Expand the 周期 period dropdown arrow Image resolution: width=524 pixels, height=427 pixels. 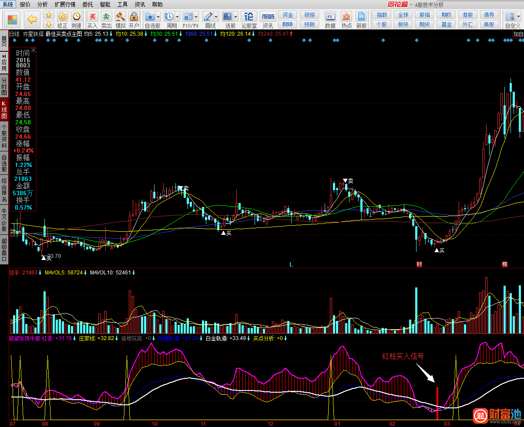(x=178, y=17)
